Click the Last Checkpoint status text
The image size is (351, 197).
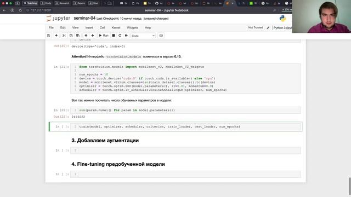pos(119,19)
